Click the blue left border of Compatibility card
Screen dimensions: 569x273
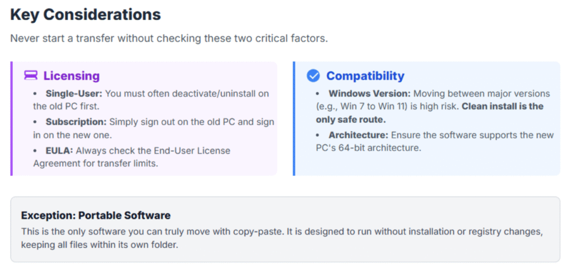[295, 118]
